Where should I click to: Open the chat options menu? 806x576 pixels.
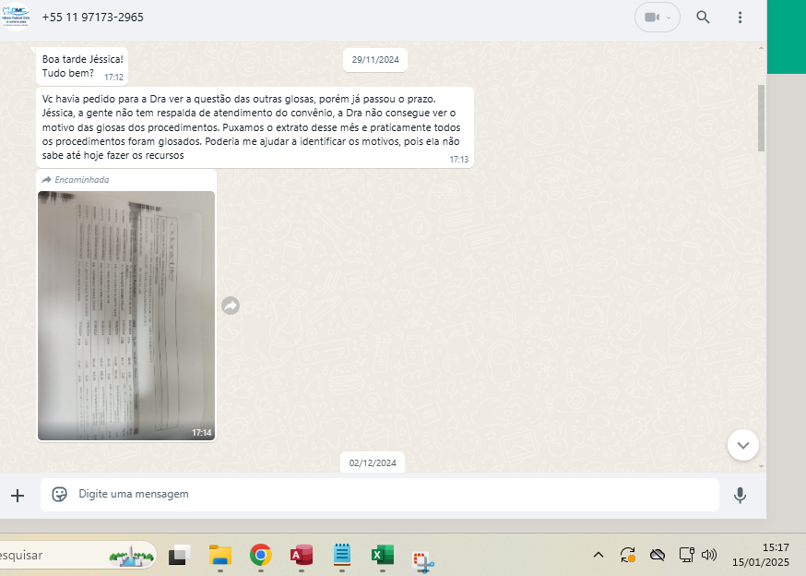click(x=740, y=18)
